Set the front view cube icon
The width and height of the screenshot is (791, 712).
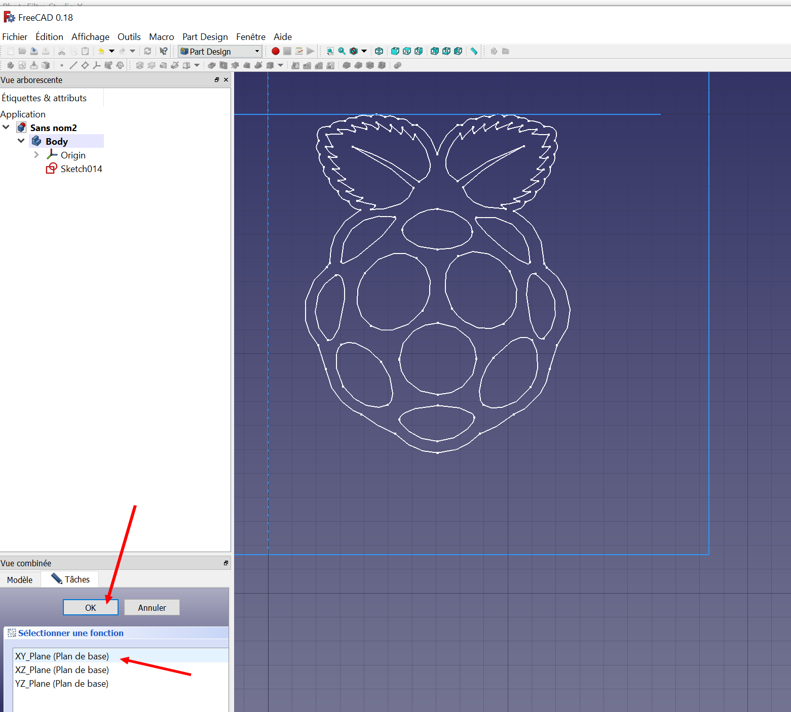[395, 51]
